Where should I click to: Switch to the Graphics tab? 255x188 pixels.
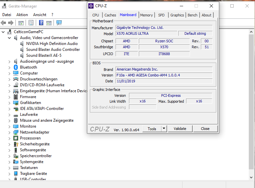point(177,15)
